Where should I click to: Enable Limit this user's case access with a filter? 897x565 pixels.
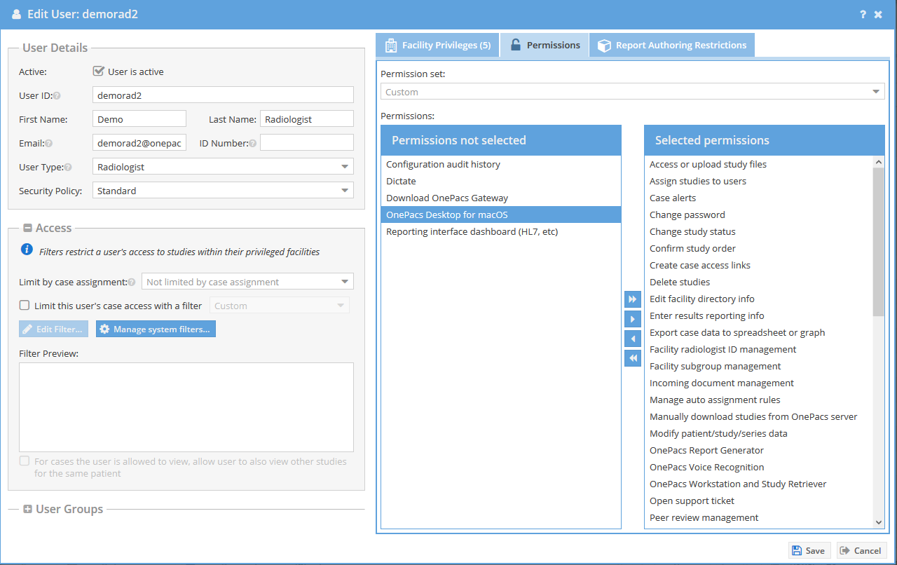click(x=25, y=306)
